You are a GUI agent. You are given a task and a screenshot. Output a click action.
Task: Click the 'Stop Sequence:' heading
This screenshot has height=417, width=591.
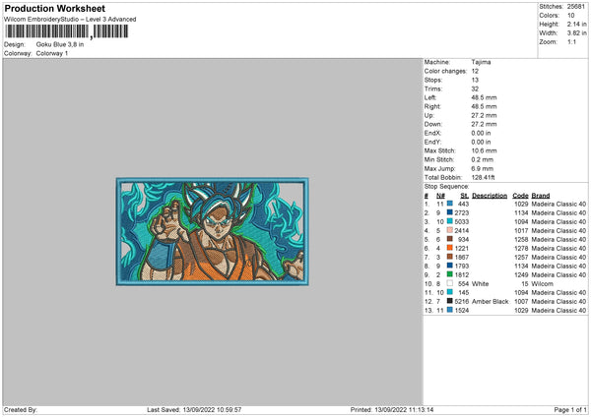coord(446,187)
